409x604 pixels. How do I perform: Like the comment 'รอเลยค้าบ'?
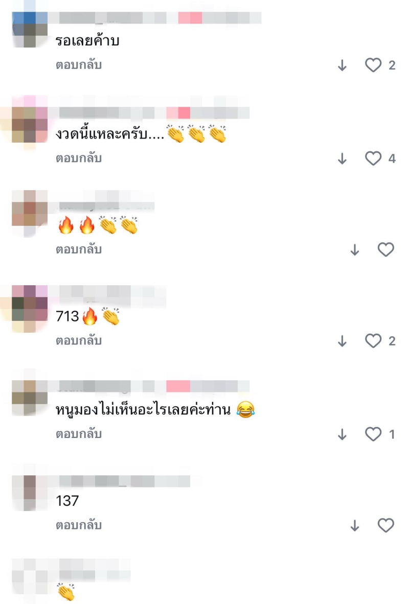[x=373, y=65]
